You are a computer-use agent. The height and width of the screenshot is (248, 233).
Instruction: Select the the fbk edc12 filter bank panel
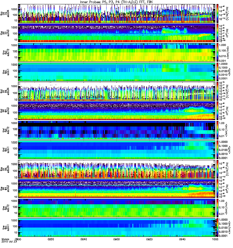tap(117, 208)
